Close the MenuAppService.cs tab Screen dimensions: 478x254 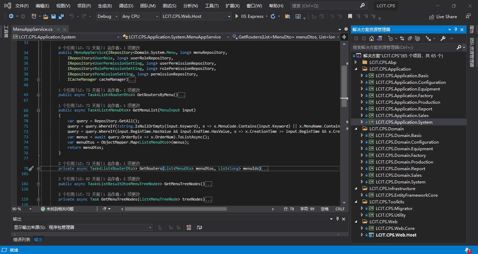pos(64,30)
